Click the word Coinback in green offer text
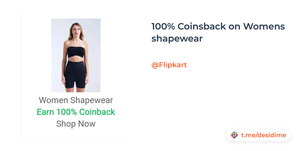The image size is (303, 151). coord(97,112)
